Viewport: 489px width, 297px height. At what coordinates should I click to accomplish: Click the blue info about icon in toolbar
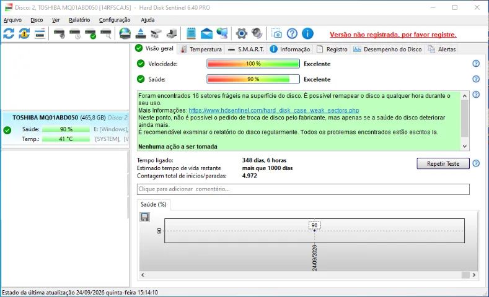coord(307,33)
